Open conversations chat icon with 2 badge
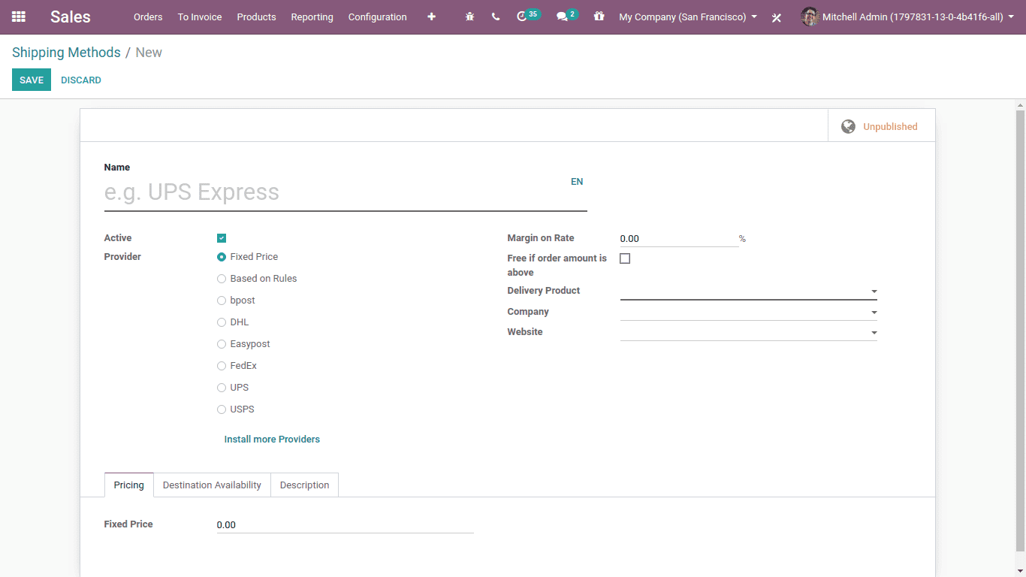Viewport: 1026px width, 577px height. tap(567, 16)
